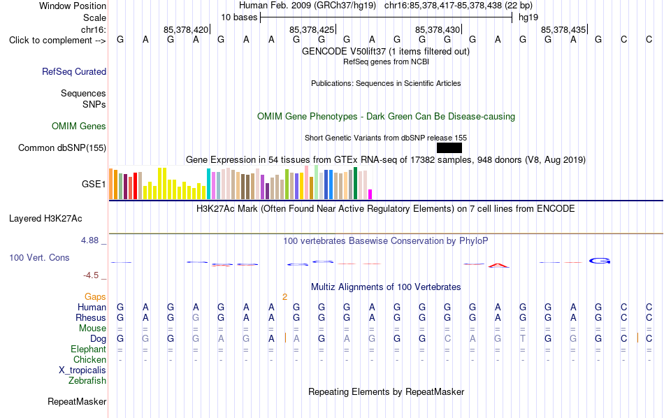Click the 'hg19' label beside the scale bar
This screenshot has height=418, width=664.
pos(528,17)
